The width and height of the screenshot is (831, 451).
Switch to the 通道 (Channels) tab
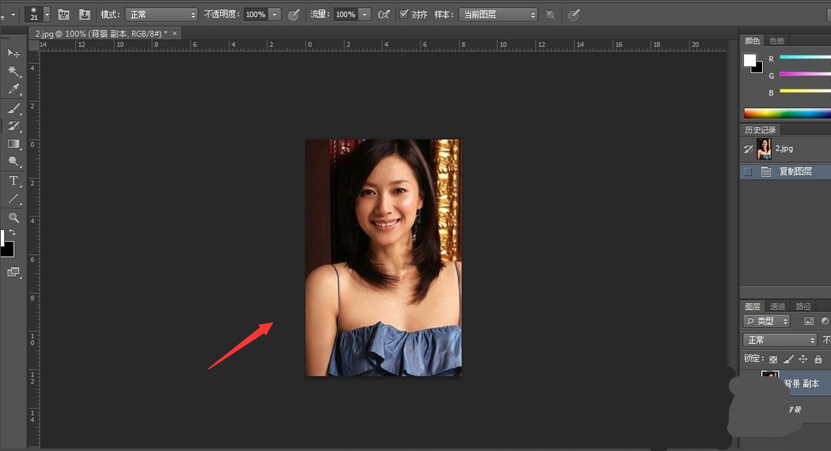point(778,306)
